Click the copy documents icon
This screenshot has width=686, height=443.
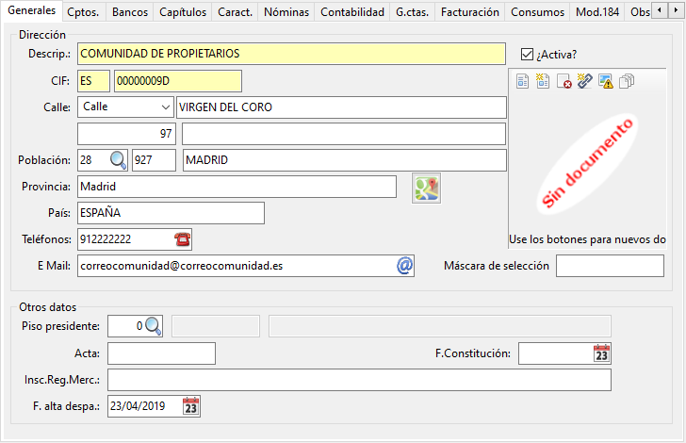pos(627,82)
